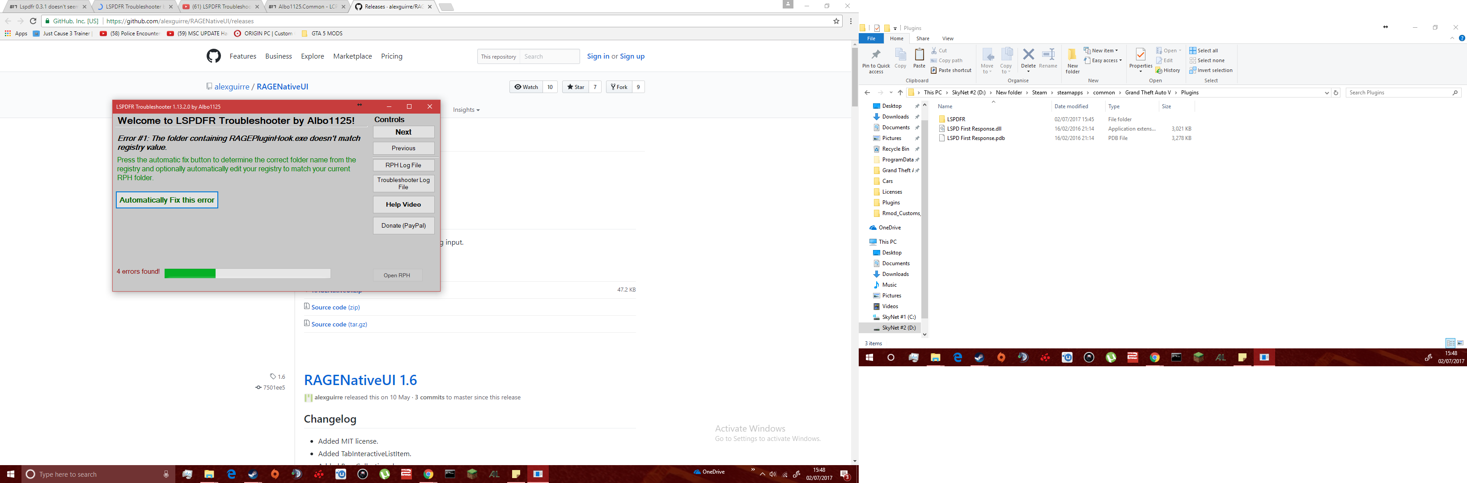Image resolution: width=1467 pixels, height=483 pixels.
Task: Switch to large icons view toggle
Action: click(x=1460, y=343)
